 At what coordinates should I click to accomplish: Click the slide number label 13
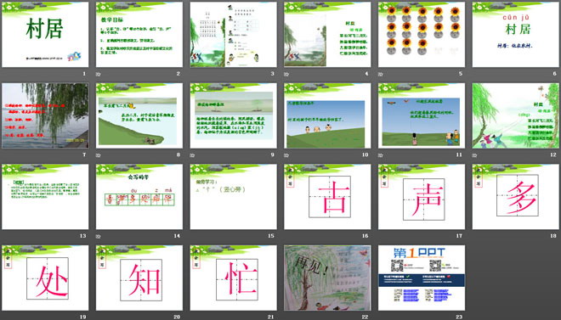[x=83, y=236]
